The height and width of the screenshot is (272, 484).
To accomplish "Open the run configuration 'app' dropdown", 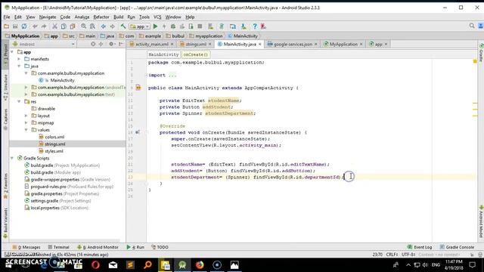I will [x=140, y=27].
